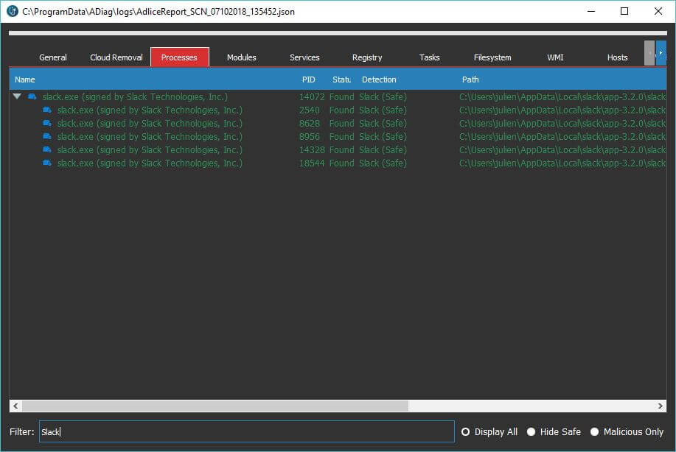Sort by the PID column header
This screenshot has height=452, width=676.
(308, 80)
